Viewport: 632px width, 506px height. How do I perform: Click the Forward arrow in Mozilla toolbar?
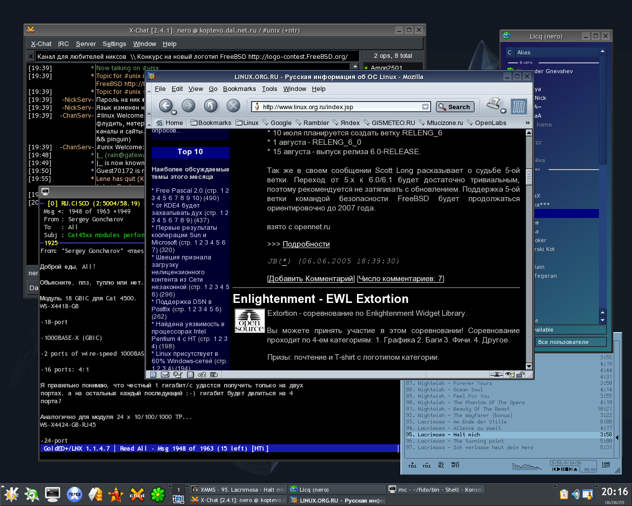[x=188, y=106]
